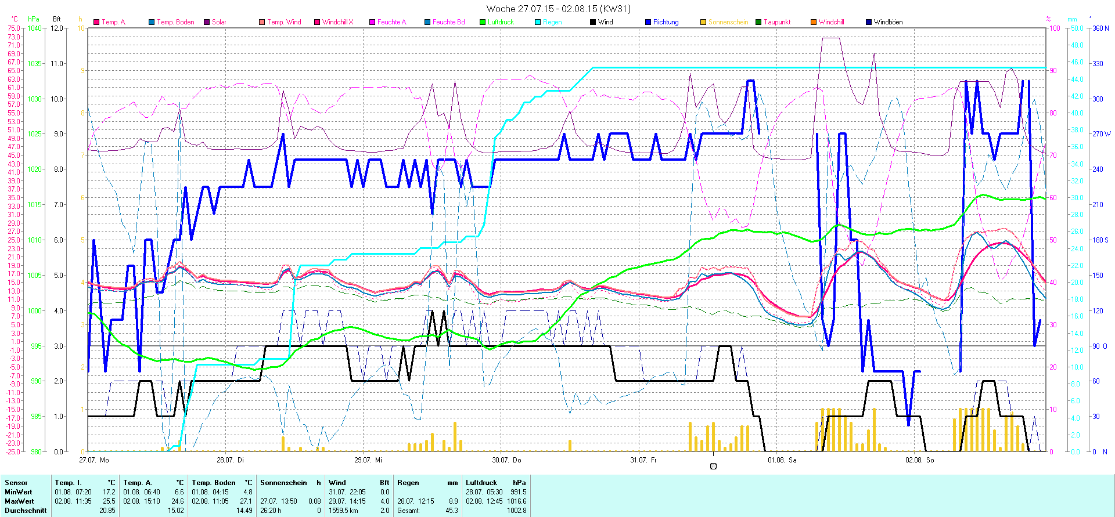1115x517 pixels.
Task: Click the Sonnenschein column header in table
Action: (x=283, y=483)
